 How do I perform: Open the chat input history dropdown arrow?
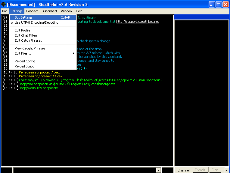tap(158, 170)
